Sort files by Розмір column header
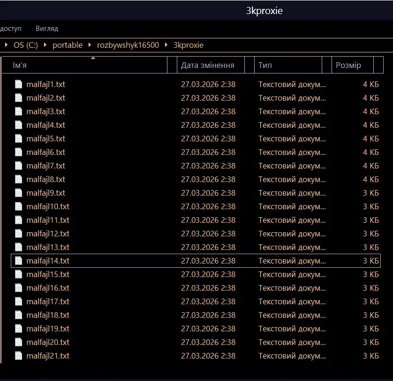Viewport: 393px width, 381px height. point(348,65)
